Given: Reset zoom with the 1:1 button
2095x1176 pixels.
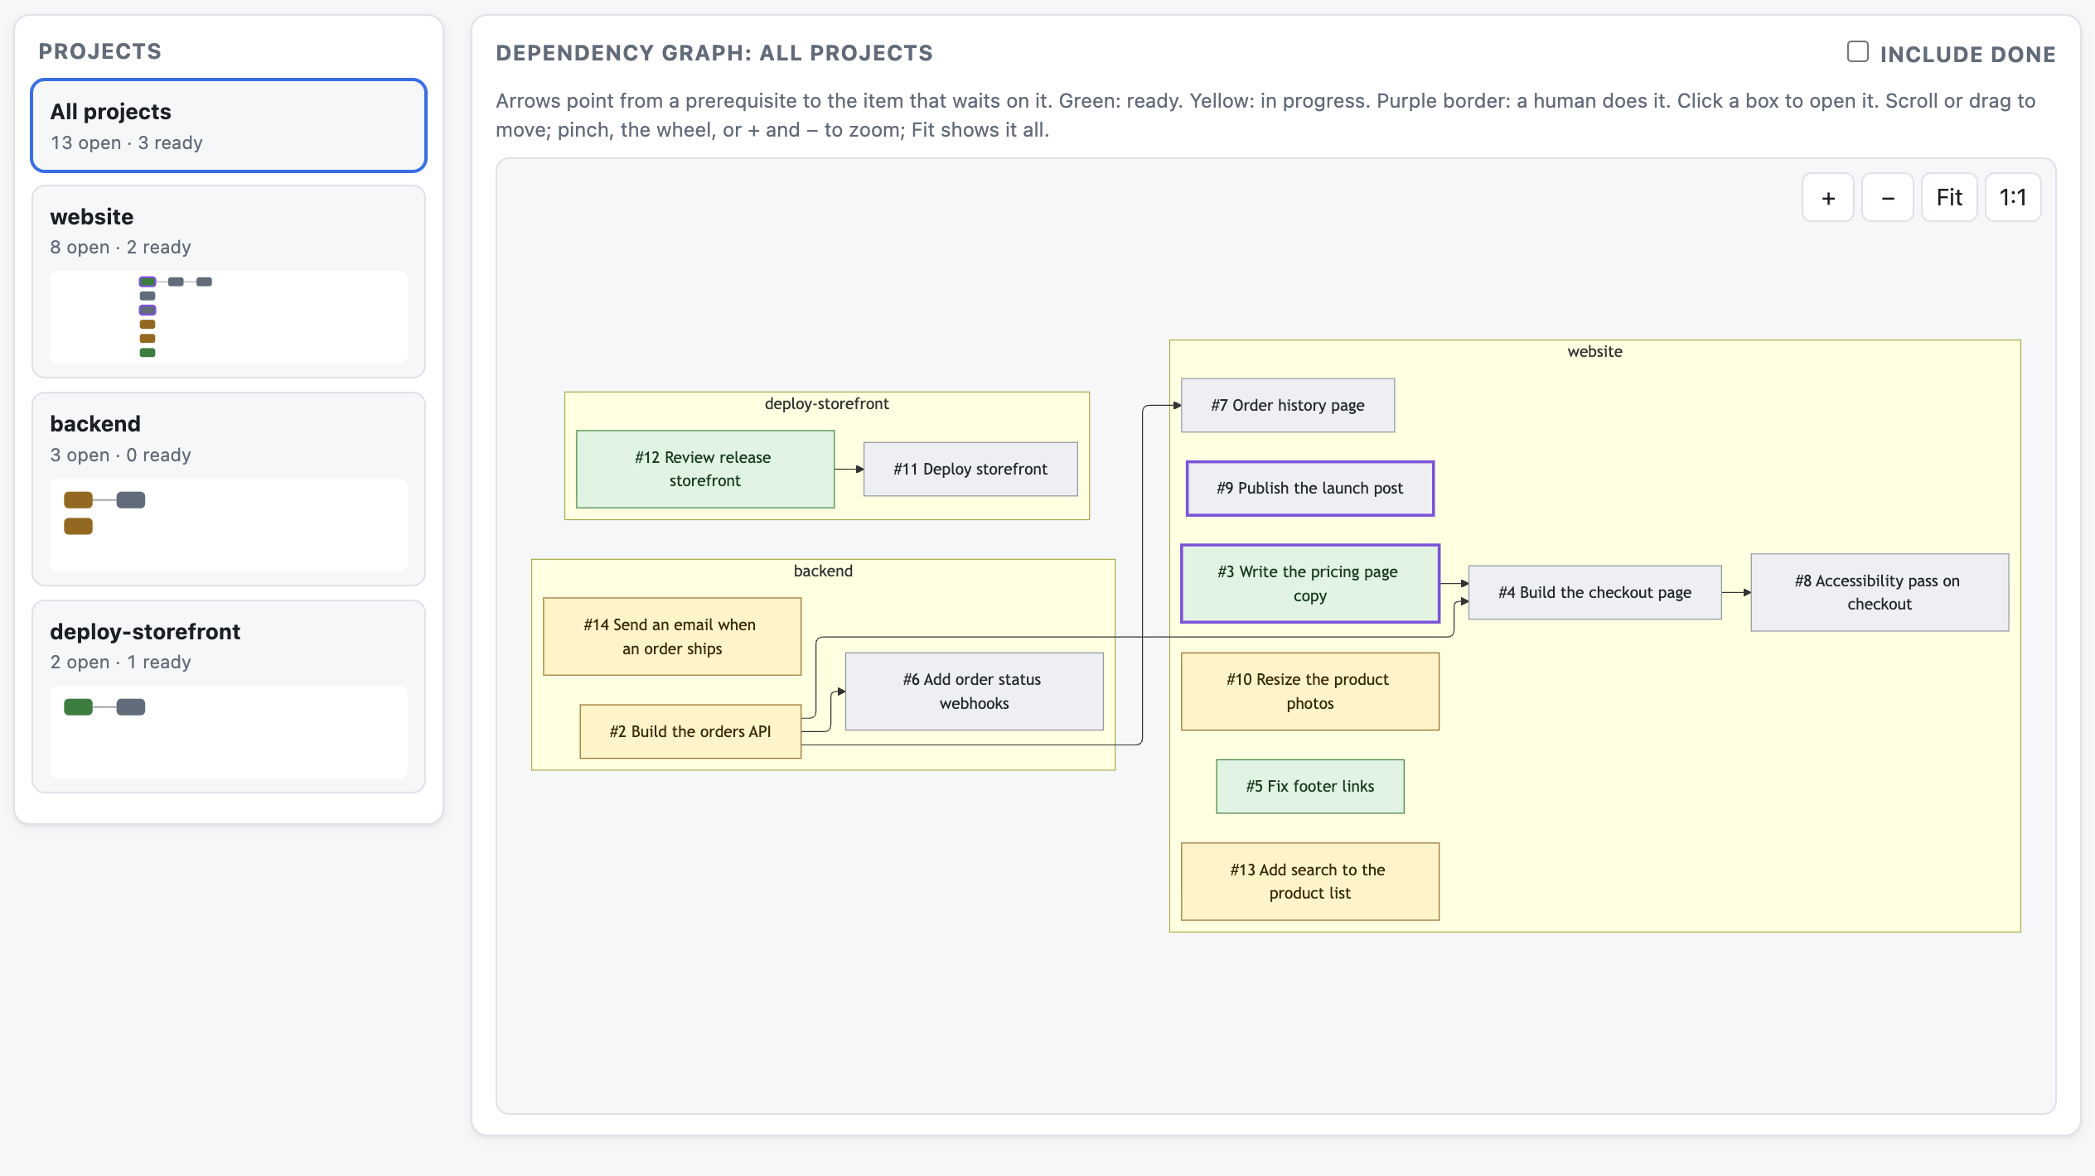Looking at the screenshot, I should (2012, 198).
